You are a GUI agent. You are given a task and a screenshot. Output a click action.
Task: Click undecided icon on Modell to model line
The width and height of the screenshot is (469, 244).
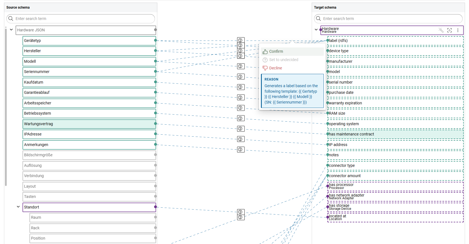pos(241,66)
